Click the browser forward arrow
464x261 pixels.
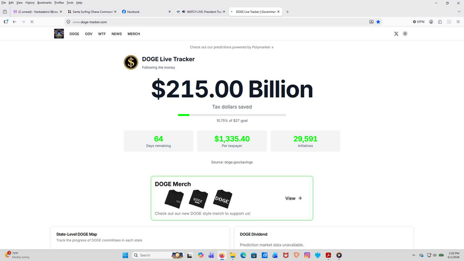[23, 22]
